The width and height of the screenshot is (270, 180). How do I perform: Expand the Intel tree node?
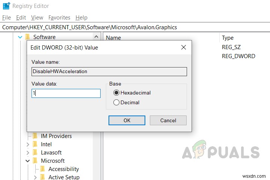[x=28, y=144]
